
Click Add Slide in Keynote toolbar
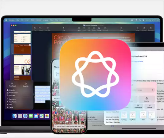48,29
